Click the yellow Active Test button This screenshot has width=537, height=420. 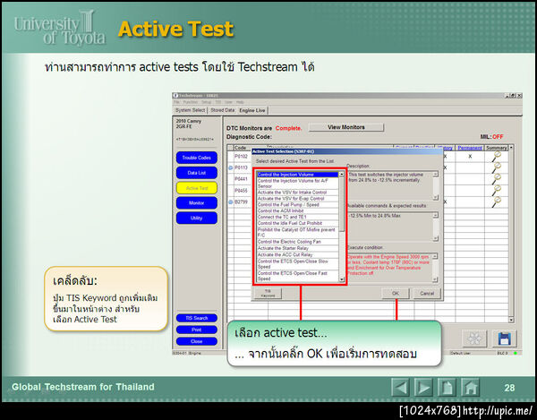tap(197, 188)
